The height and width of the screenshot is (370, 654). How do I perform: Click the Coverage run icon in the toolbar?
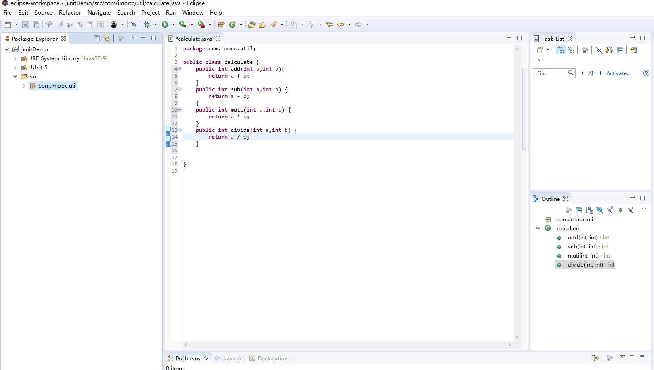pyautogui.click(x=183, y=24)
